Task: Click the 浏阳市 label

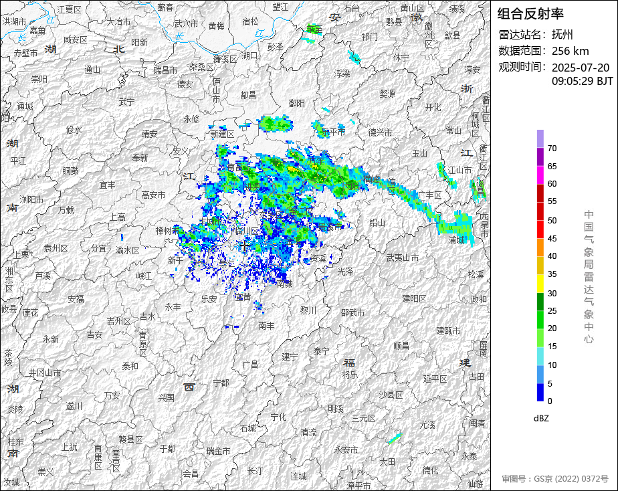Action: coord(31,200)
